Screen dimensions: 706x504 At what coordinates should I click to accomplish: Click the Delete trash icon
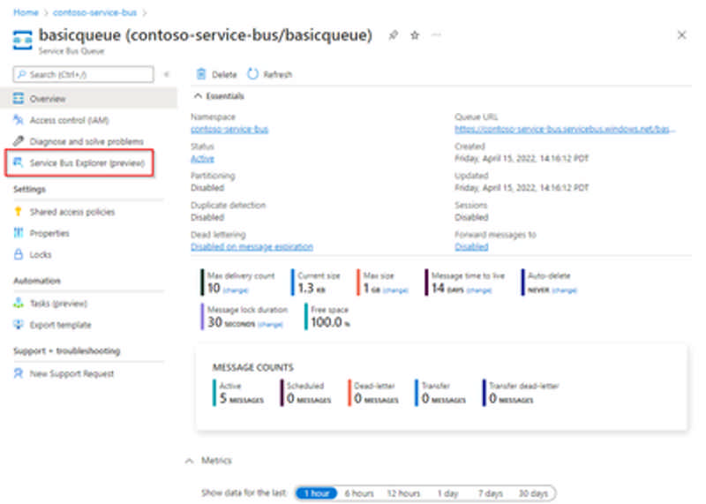point(201,74)
